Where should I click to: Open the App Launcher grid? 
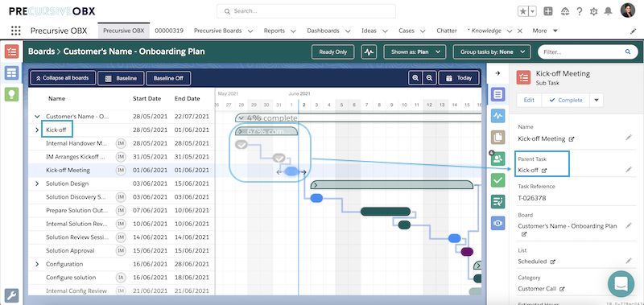click(x=15, y=31)
